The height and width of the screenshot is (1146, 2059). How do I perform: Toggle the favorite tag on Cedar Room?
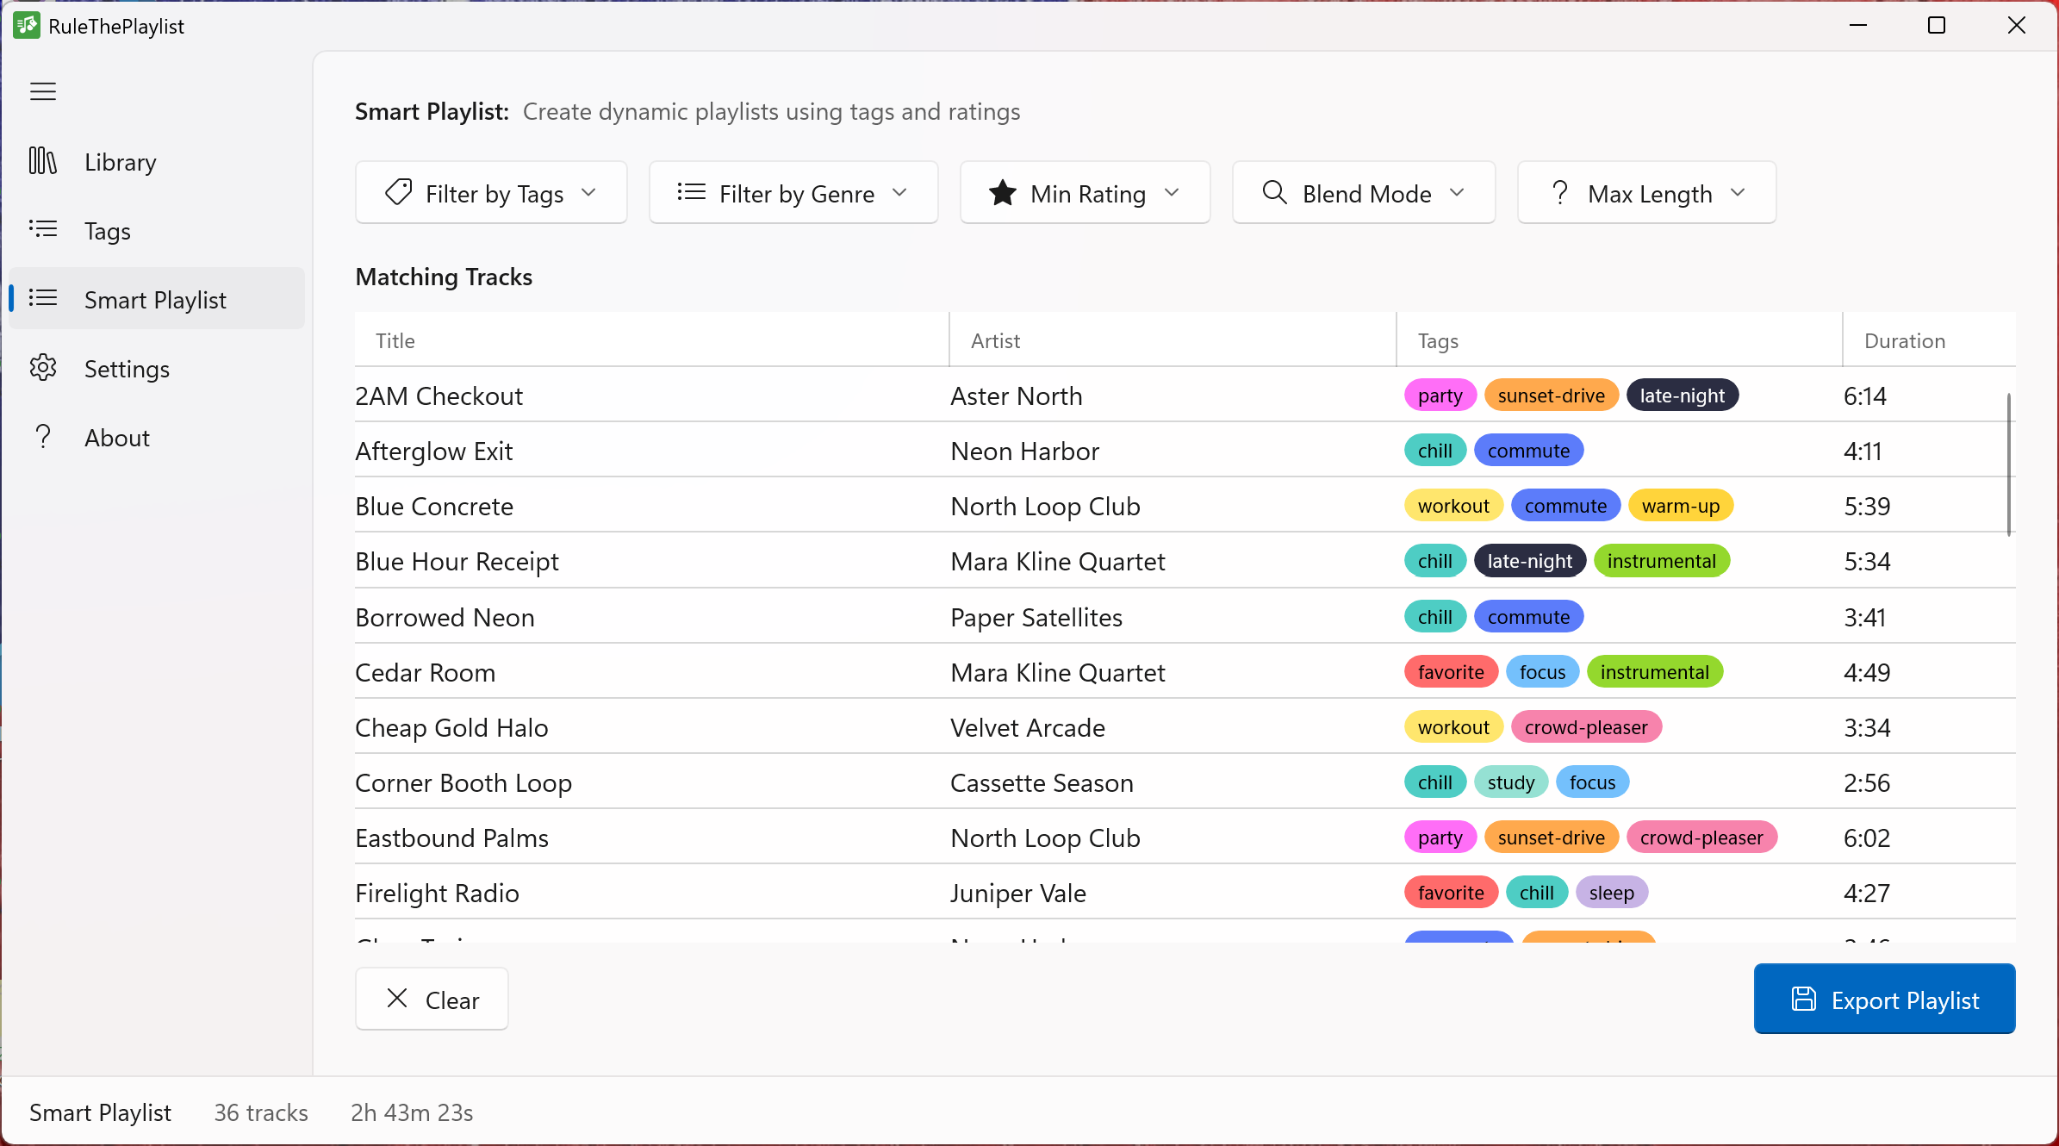coord(1451,671)
